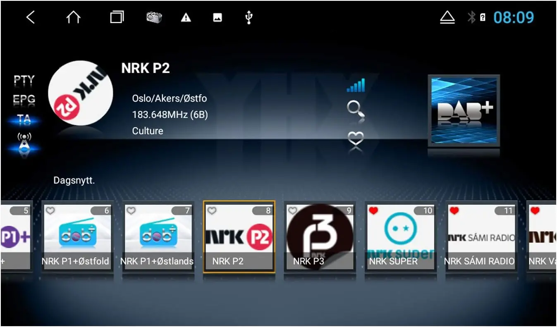Open the warning triangle notification icon
The height and width of the screenshot is (327, 557).
pos(186,17)
